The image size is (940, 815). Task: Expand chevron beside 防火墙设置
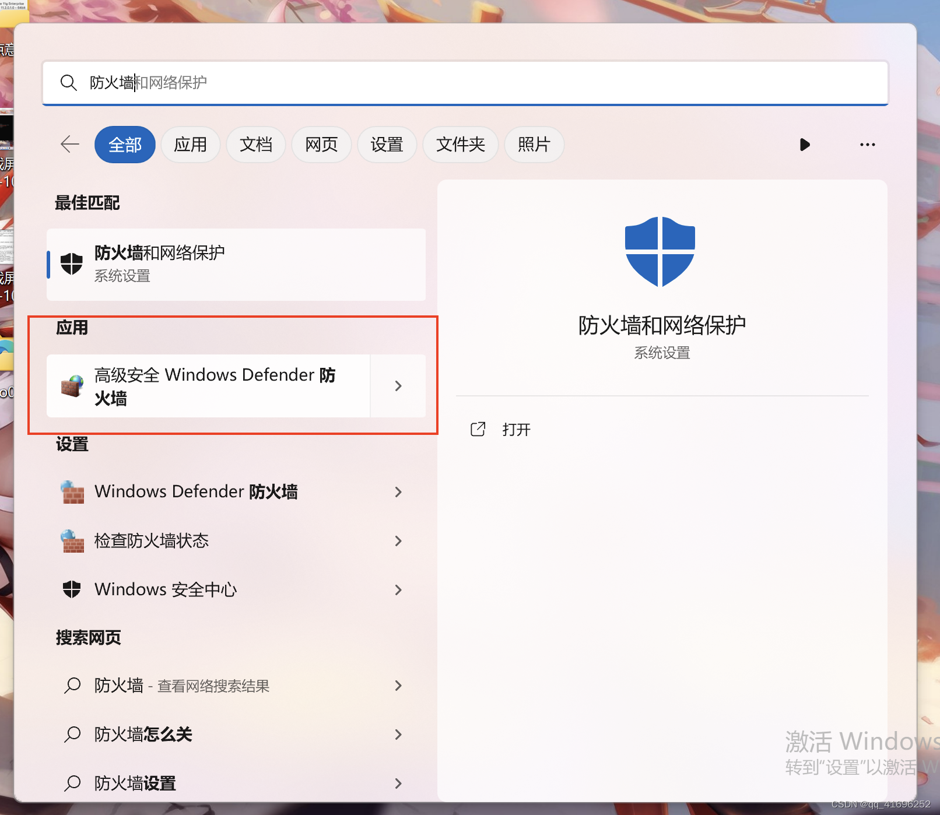[398, 784]
